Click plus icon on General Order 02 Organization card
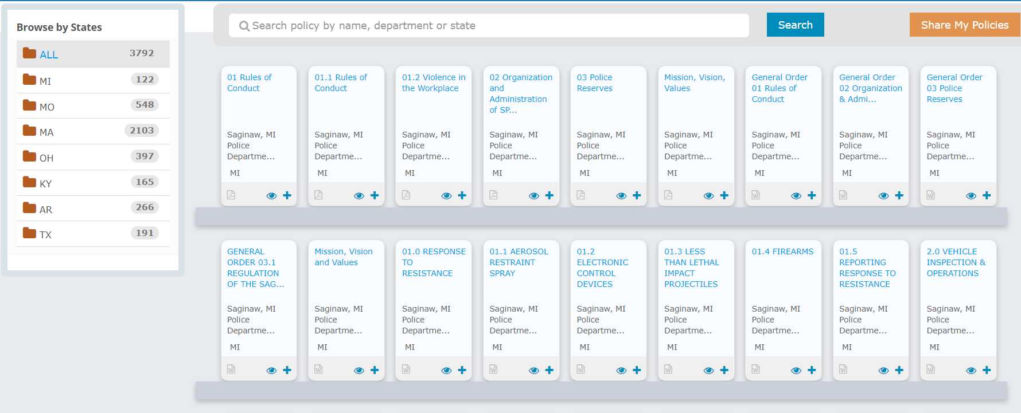The width and height of the screenshot is (1021, 413). tap(899, 195)
